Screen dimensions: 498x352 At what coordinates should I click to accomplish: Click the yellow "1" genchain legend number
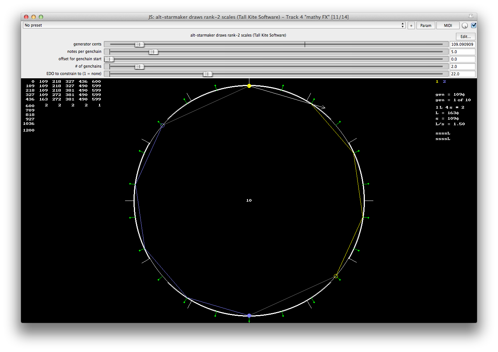point(437,82)
